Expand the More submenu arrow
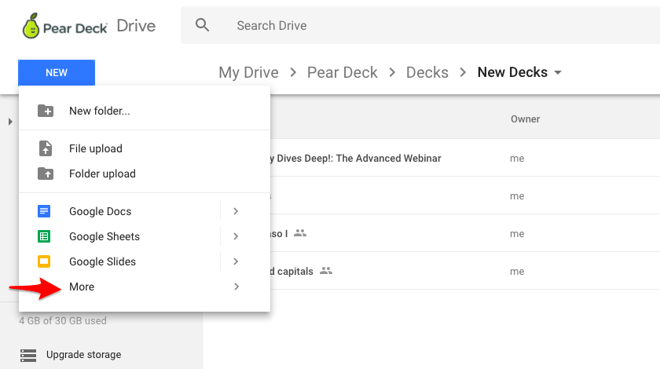660x369 pixels. (x=236, y=287)
